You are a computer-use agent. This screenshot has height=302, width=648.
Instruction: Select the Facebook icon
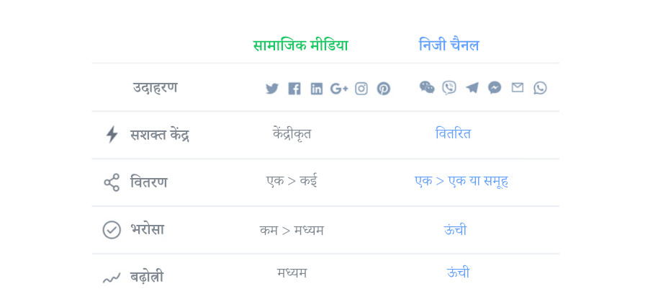tap(294, 89)
